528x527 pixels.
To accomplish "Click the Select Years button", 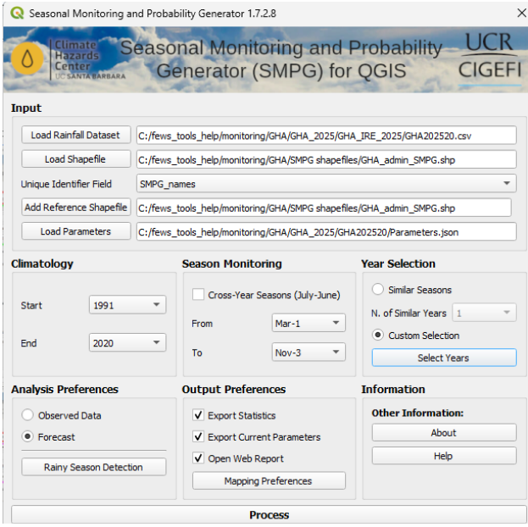I will tap(443, 358).
